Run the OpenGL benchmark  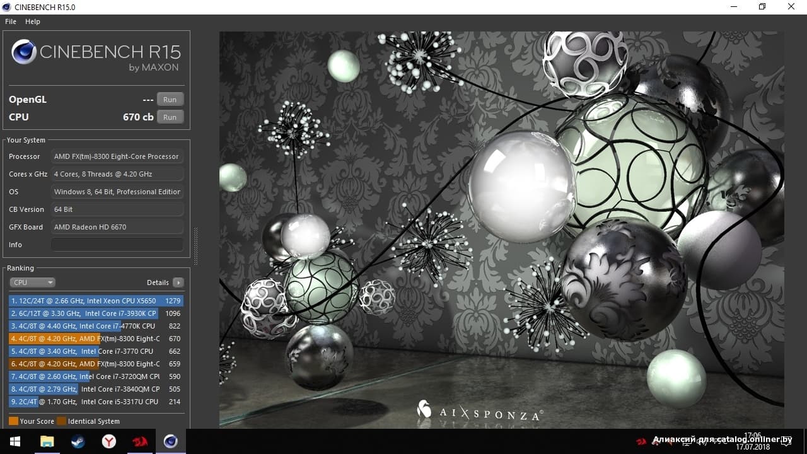tap(170, 100)
